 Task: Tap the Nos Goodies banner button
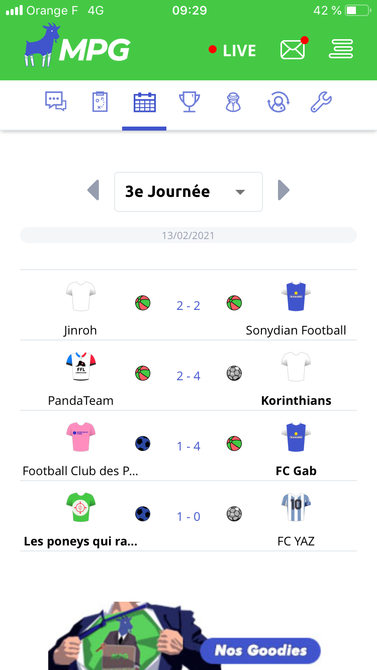click(x=260, y=651)
